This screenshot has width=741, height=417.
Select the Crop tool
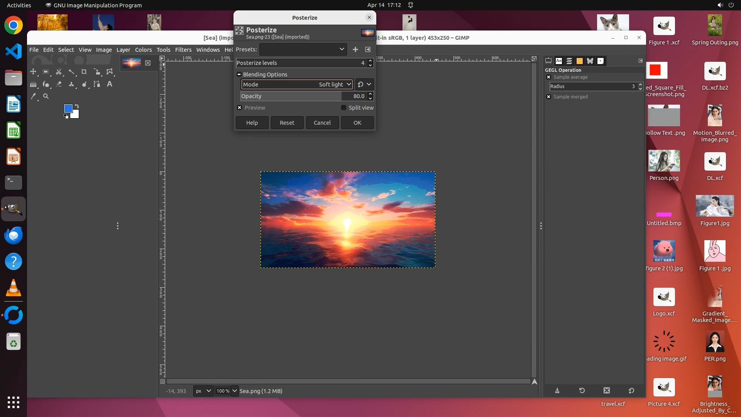pos(84,72)
